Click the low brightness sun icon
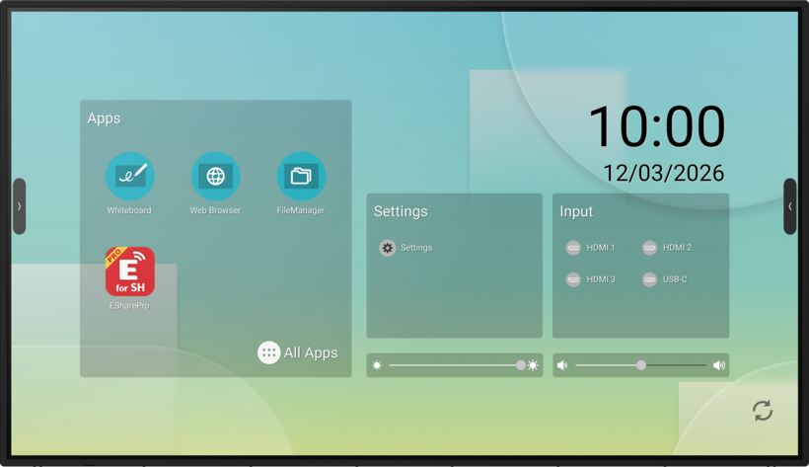This screenshot has height=467, width=809. click(377, 365)
